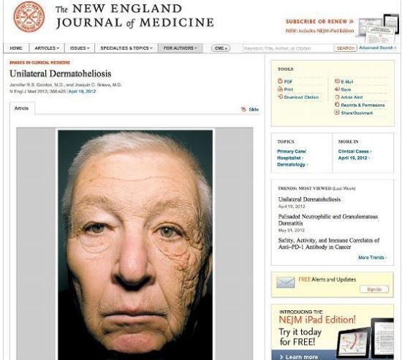Select the Article tab

[x=22, y=108]
